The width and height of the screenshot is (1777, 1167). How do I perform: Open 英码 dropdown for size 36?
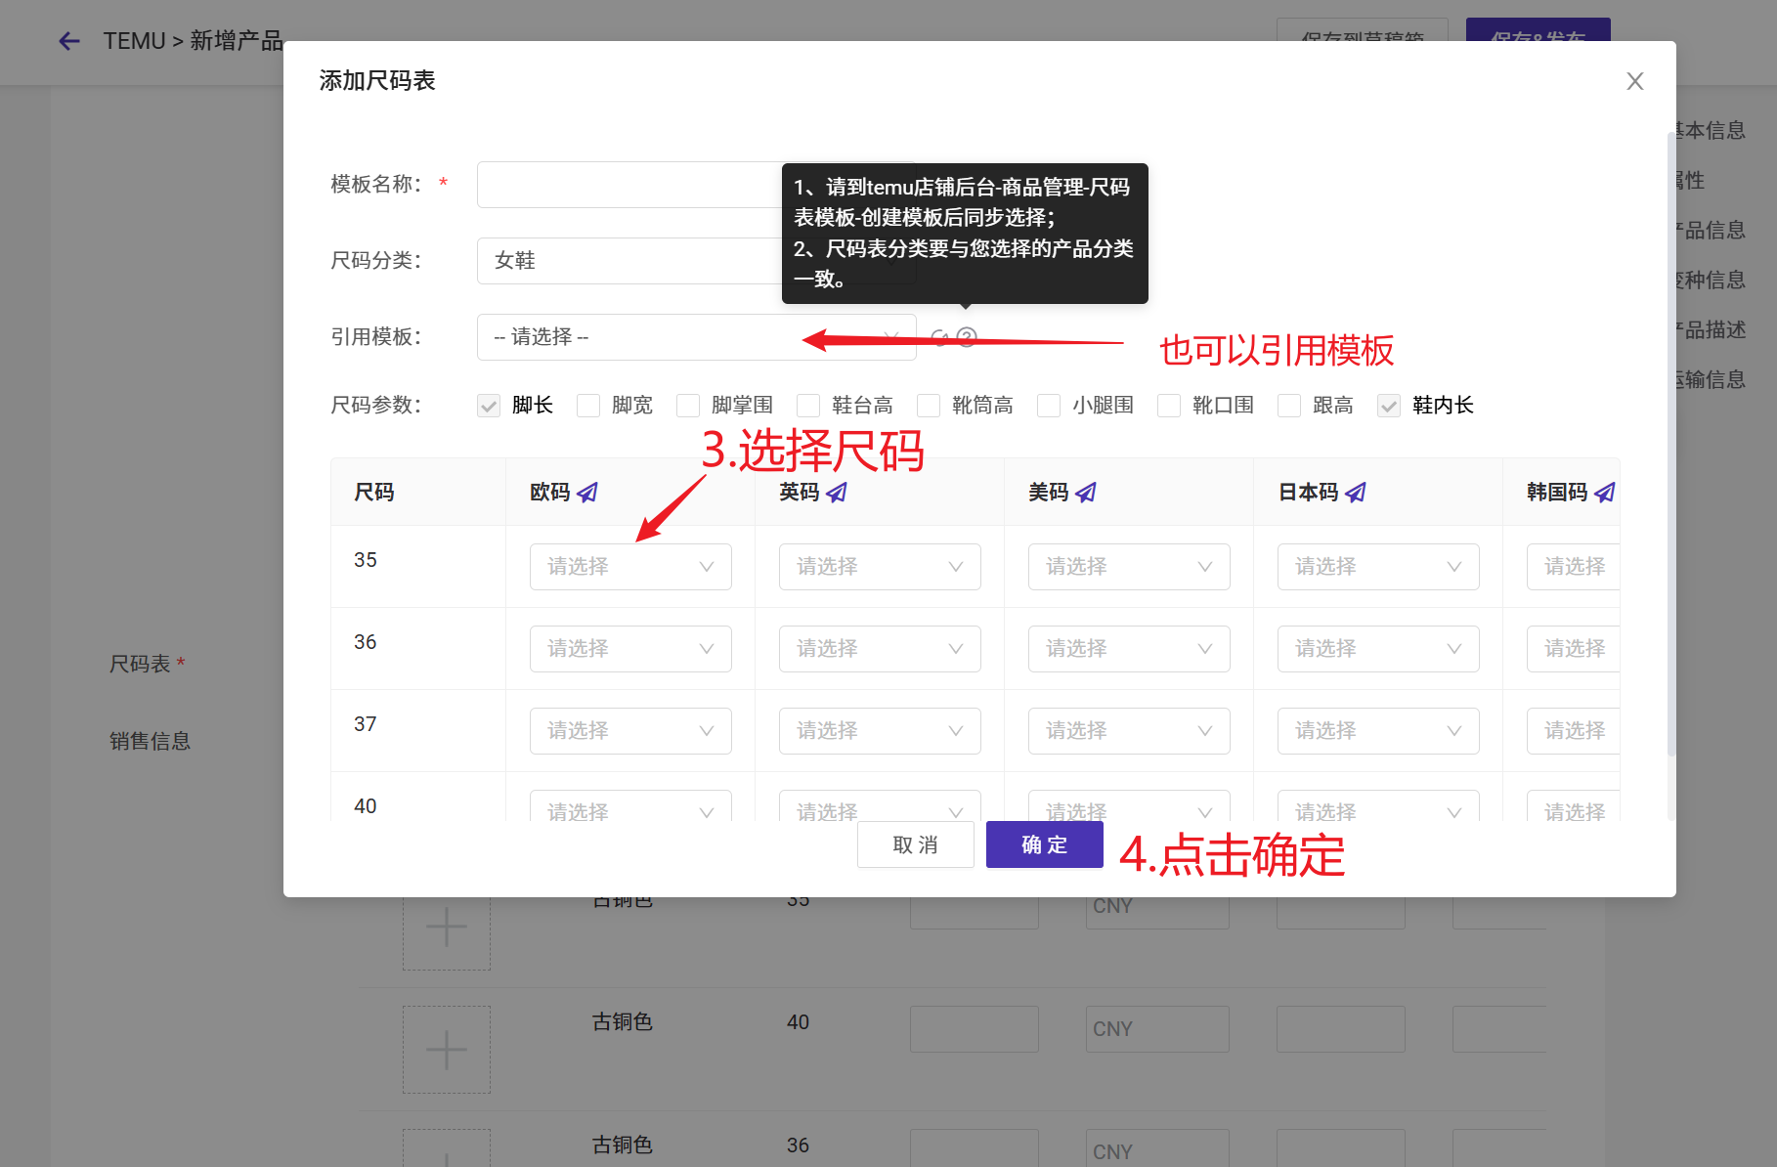coord(880,649)
